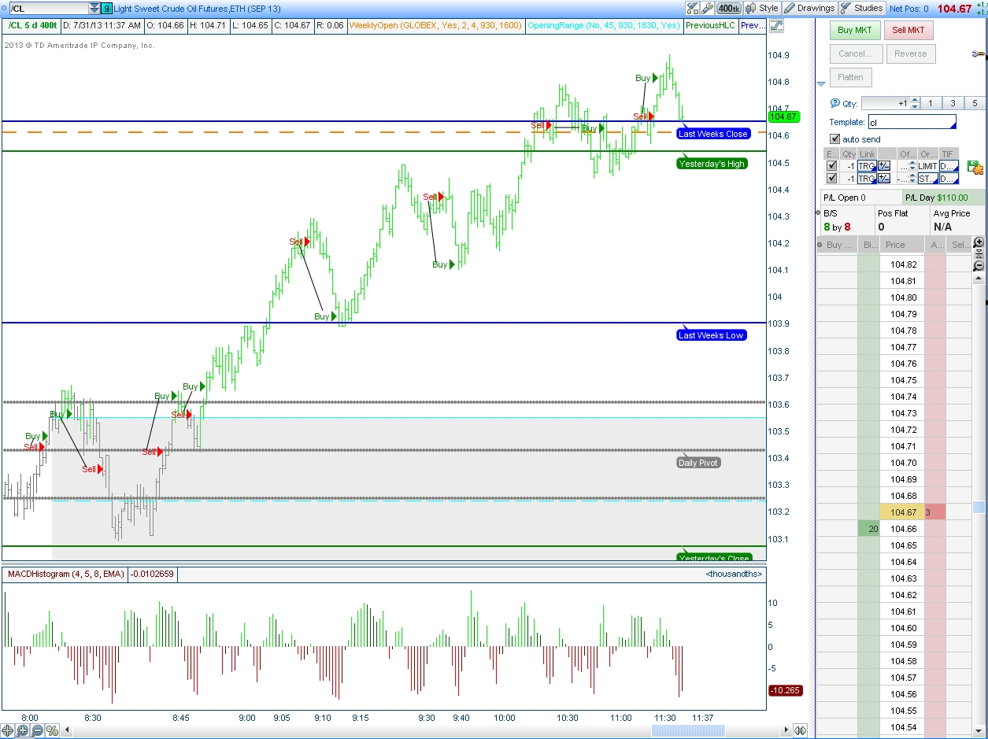
Task: Click the Yesterday's High label
Action: pyautogui.click(x=712, y=164)
